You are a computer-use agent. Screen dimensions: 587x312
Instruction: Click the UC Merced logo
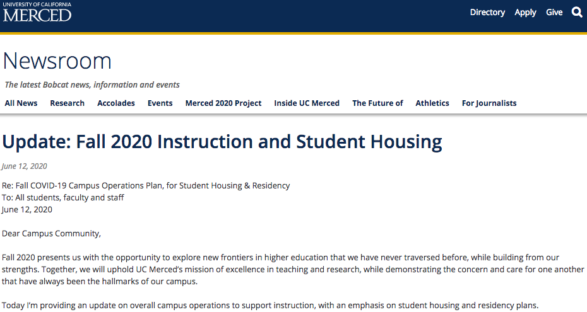(x=37, y=12)
